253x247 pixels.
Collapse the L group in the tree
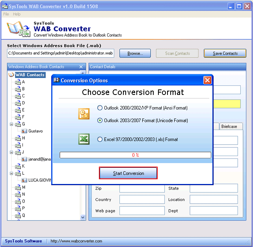(x=11, y=173)
